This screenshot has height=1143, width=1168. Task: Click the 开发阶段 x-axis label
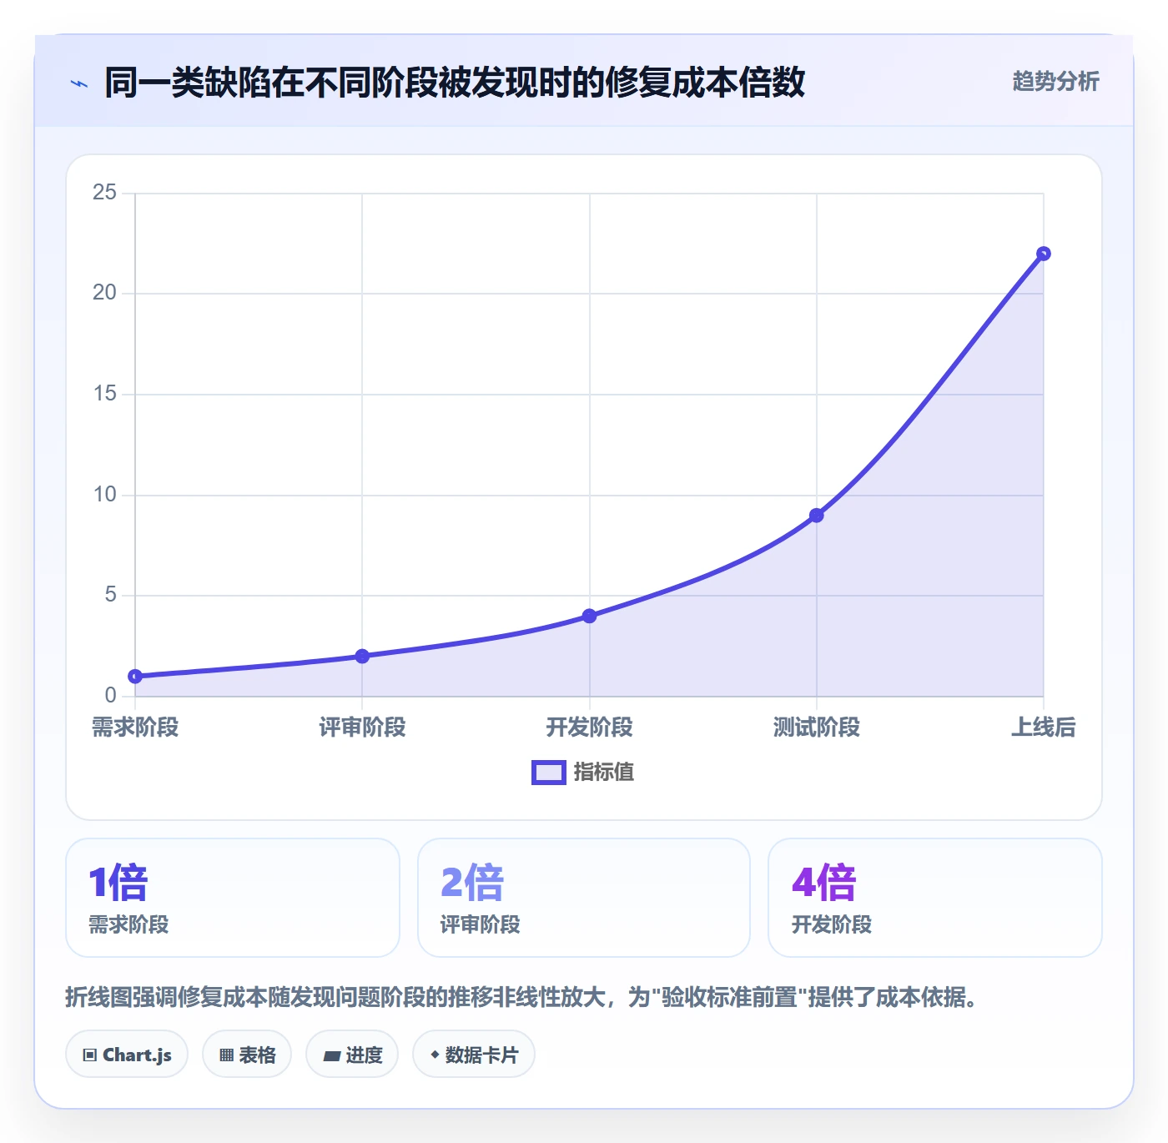point(590,728)
